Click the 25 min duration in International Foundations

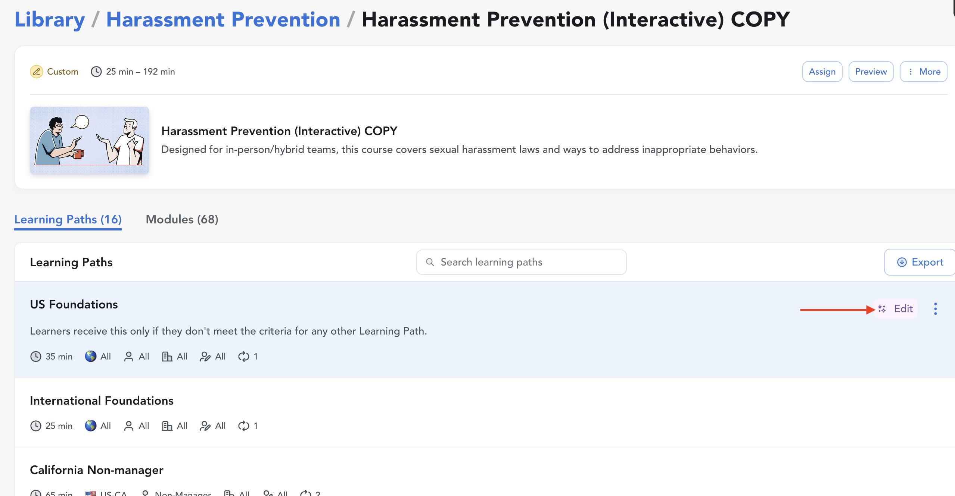point(59,426)
